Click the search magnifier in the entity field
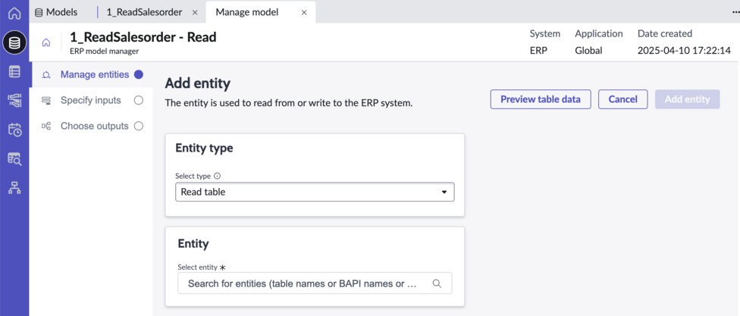Image resolution: width=740 pixels, height=316 pixels. (437, 283)
